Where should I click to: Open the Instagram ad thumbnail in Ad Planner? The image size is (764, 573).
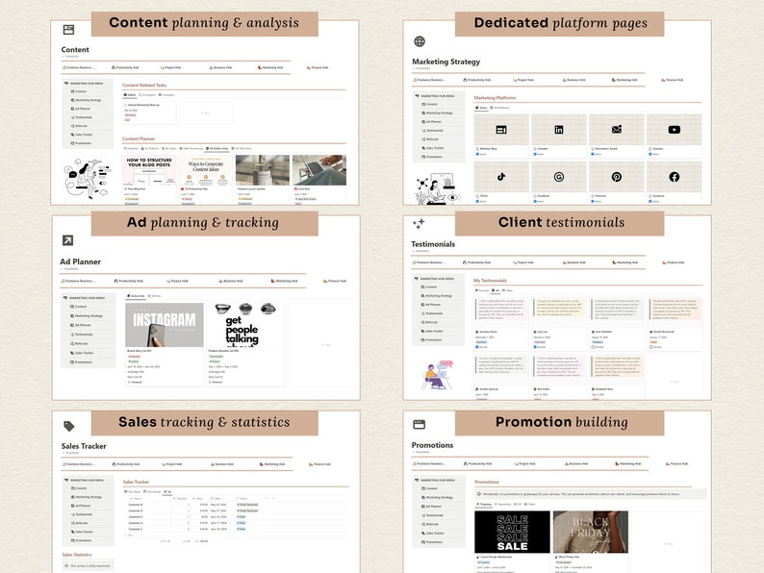point(165,325)
